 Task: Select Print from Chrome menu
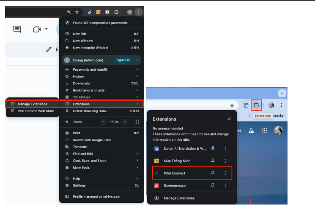point(101,133)
